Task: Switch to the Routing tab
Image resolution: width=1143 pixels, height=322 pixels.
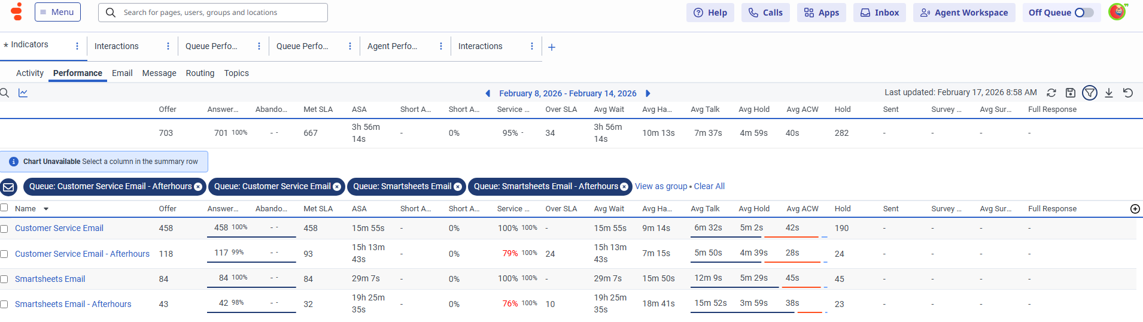Action: [x=200, y=73]
